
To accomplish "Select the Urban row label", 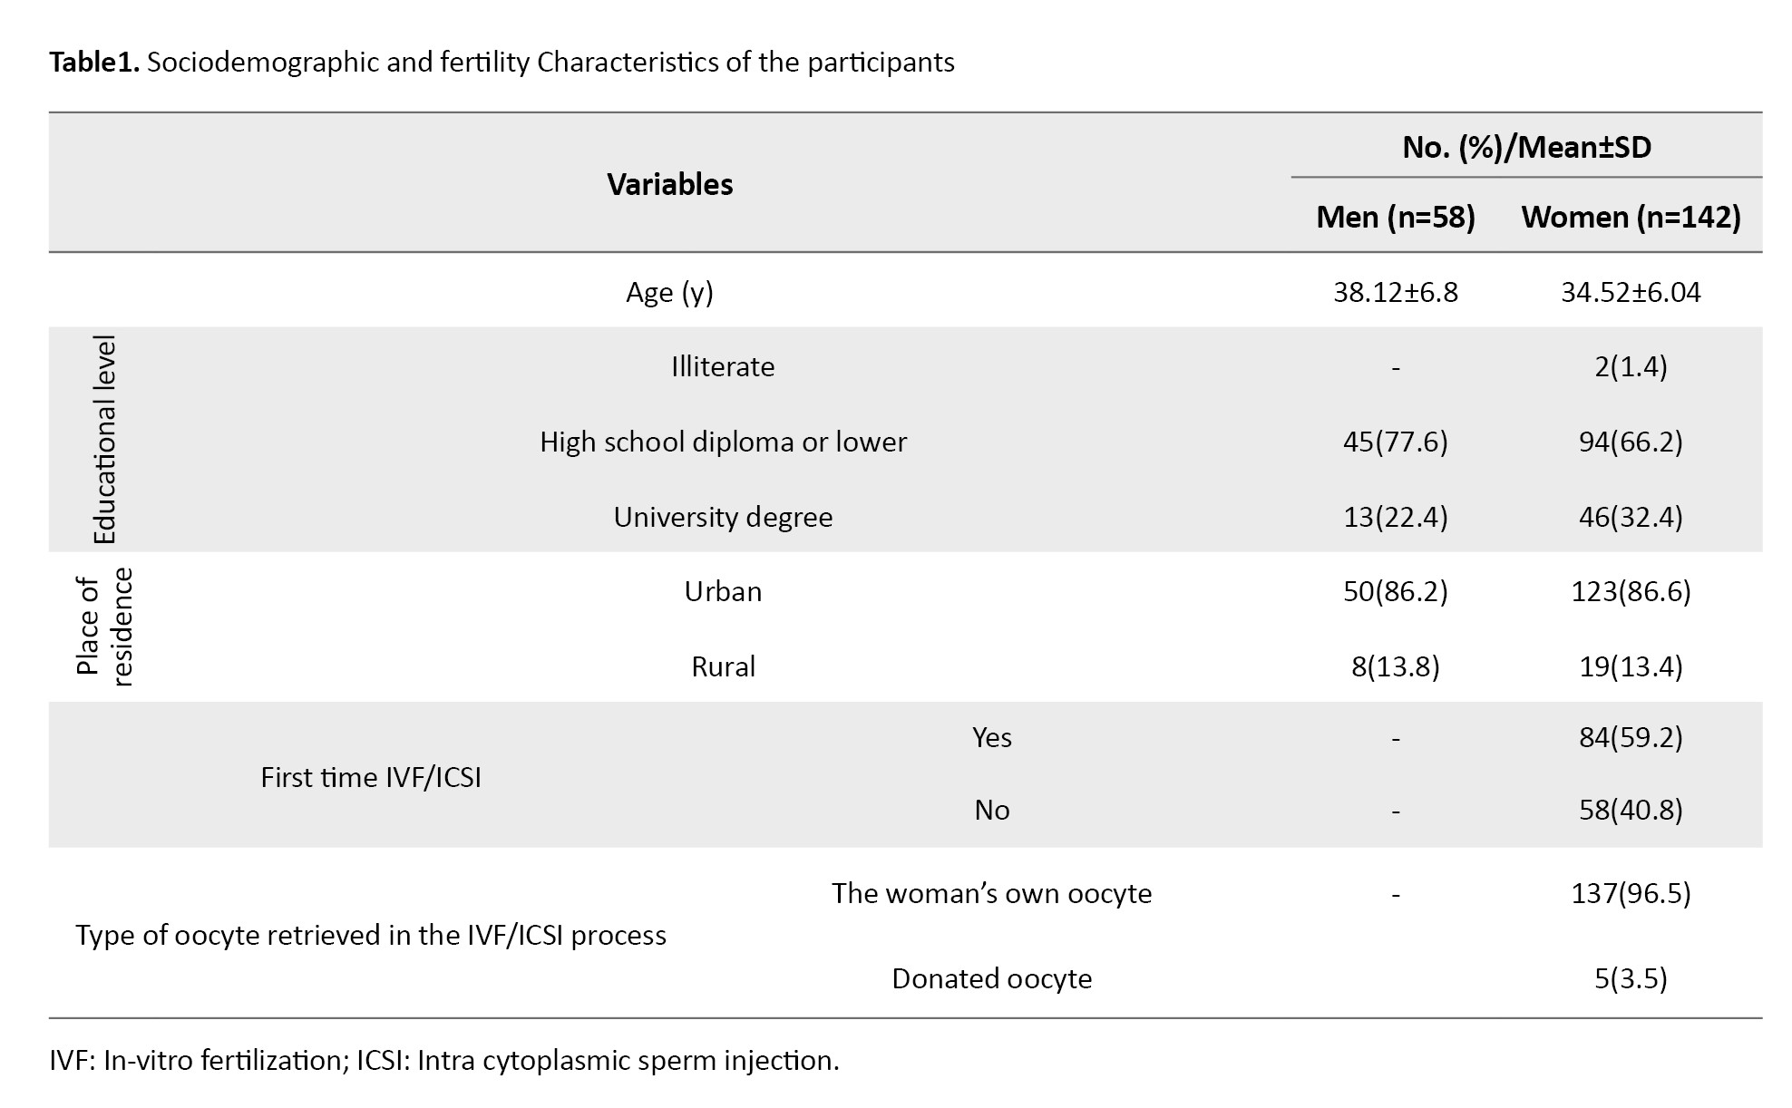I will [x=723, y=592].
